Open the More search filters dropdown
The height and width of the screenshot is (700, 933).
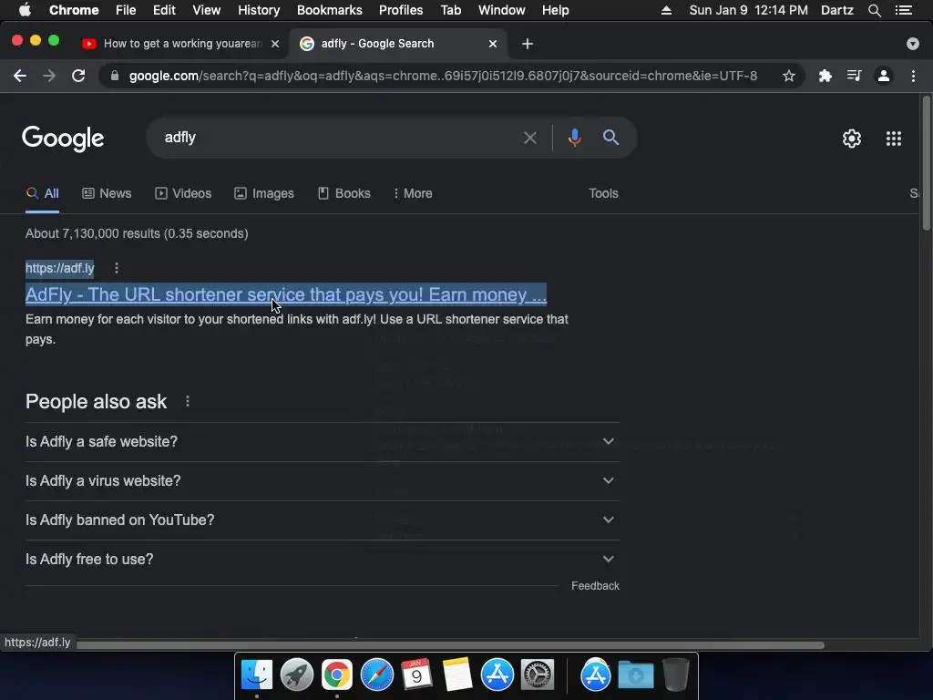[413, 193]
